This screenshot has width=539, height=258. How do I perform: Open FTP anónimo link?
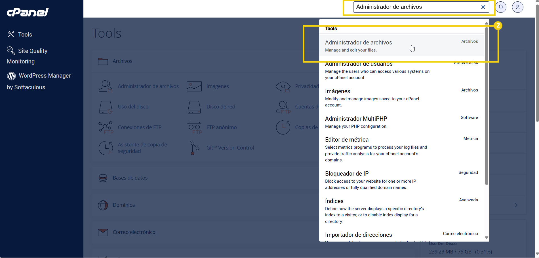222,127
